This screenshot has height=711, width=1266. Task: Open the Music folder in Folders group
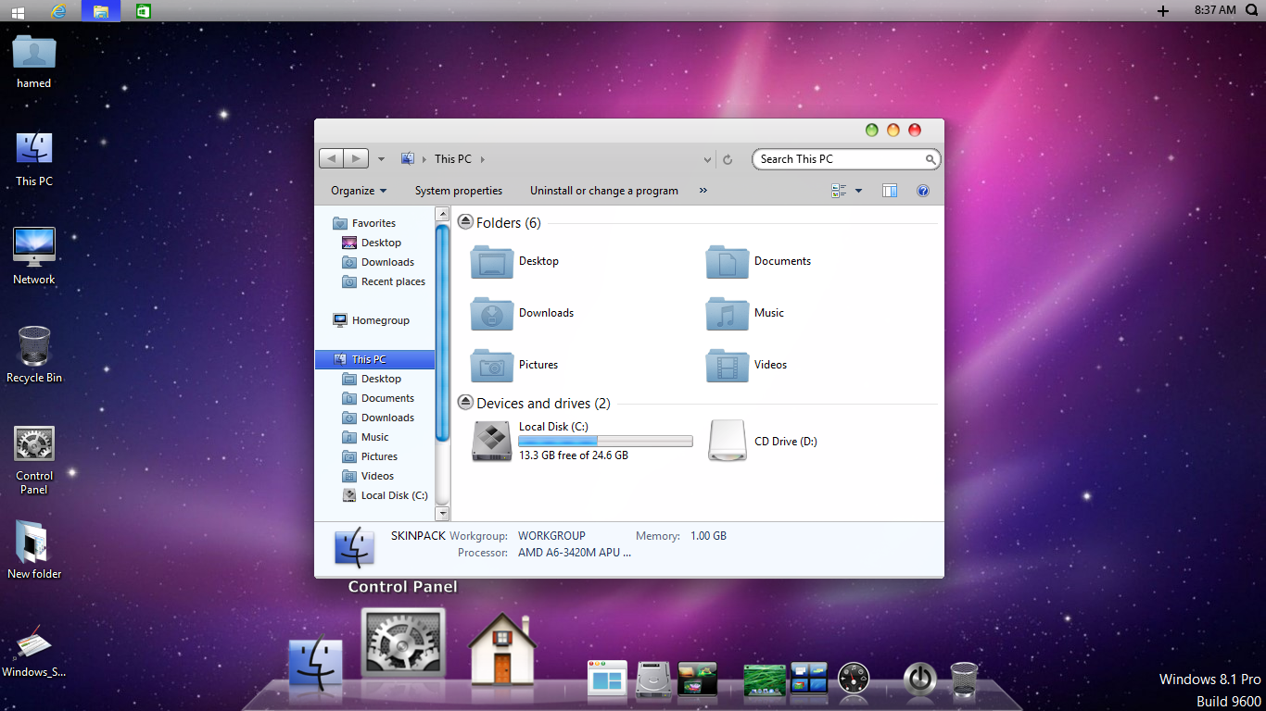point(746,313)
